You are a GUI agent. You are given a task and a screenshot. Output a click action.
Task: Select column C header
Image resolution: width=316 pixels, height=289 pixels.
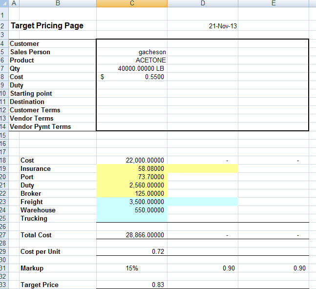click(132, 3)
